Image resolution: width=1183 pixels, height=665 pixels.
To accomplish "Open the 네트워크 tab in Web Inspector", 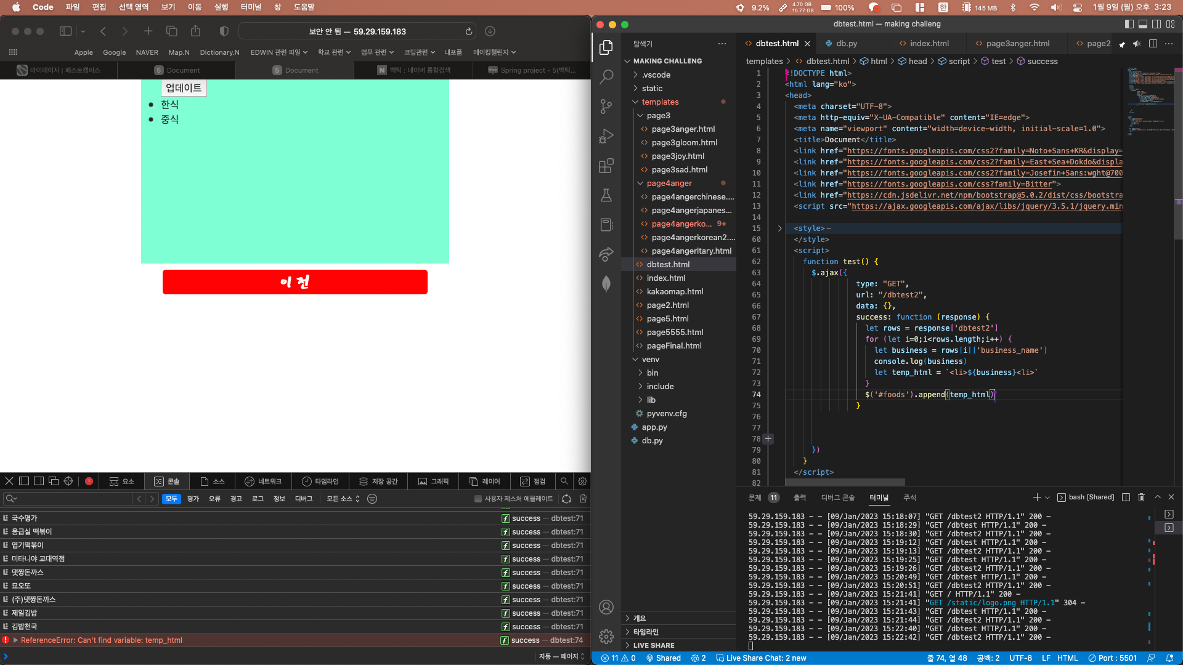I will click(263, 482).
